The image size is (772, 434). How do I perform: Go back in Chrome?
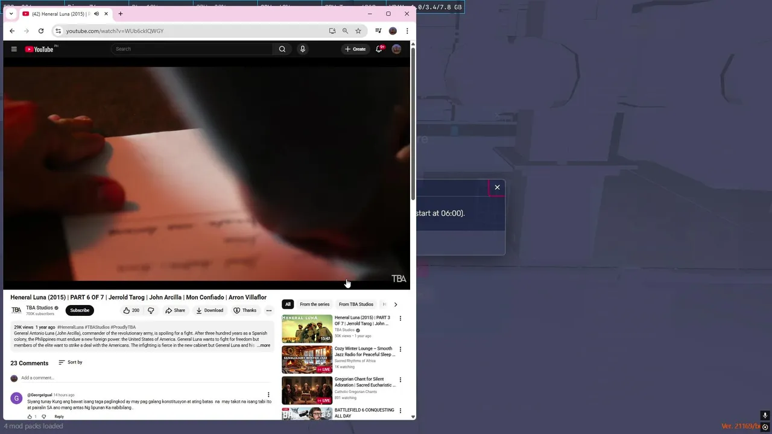coord(12,31)
